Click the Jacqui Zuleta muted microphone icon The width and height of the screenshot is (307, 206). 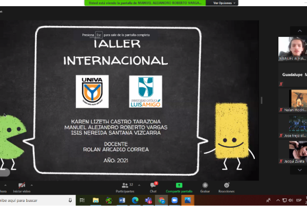281,161
